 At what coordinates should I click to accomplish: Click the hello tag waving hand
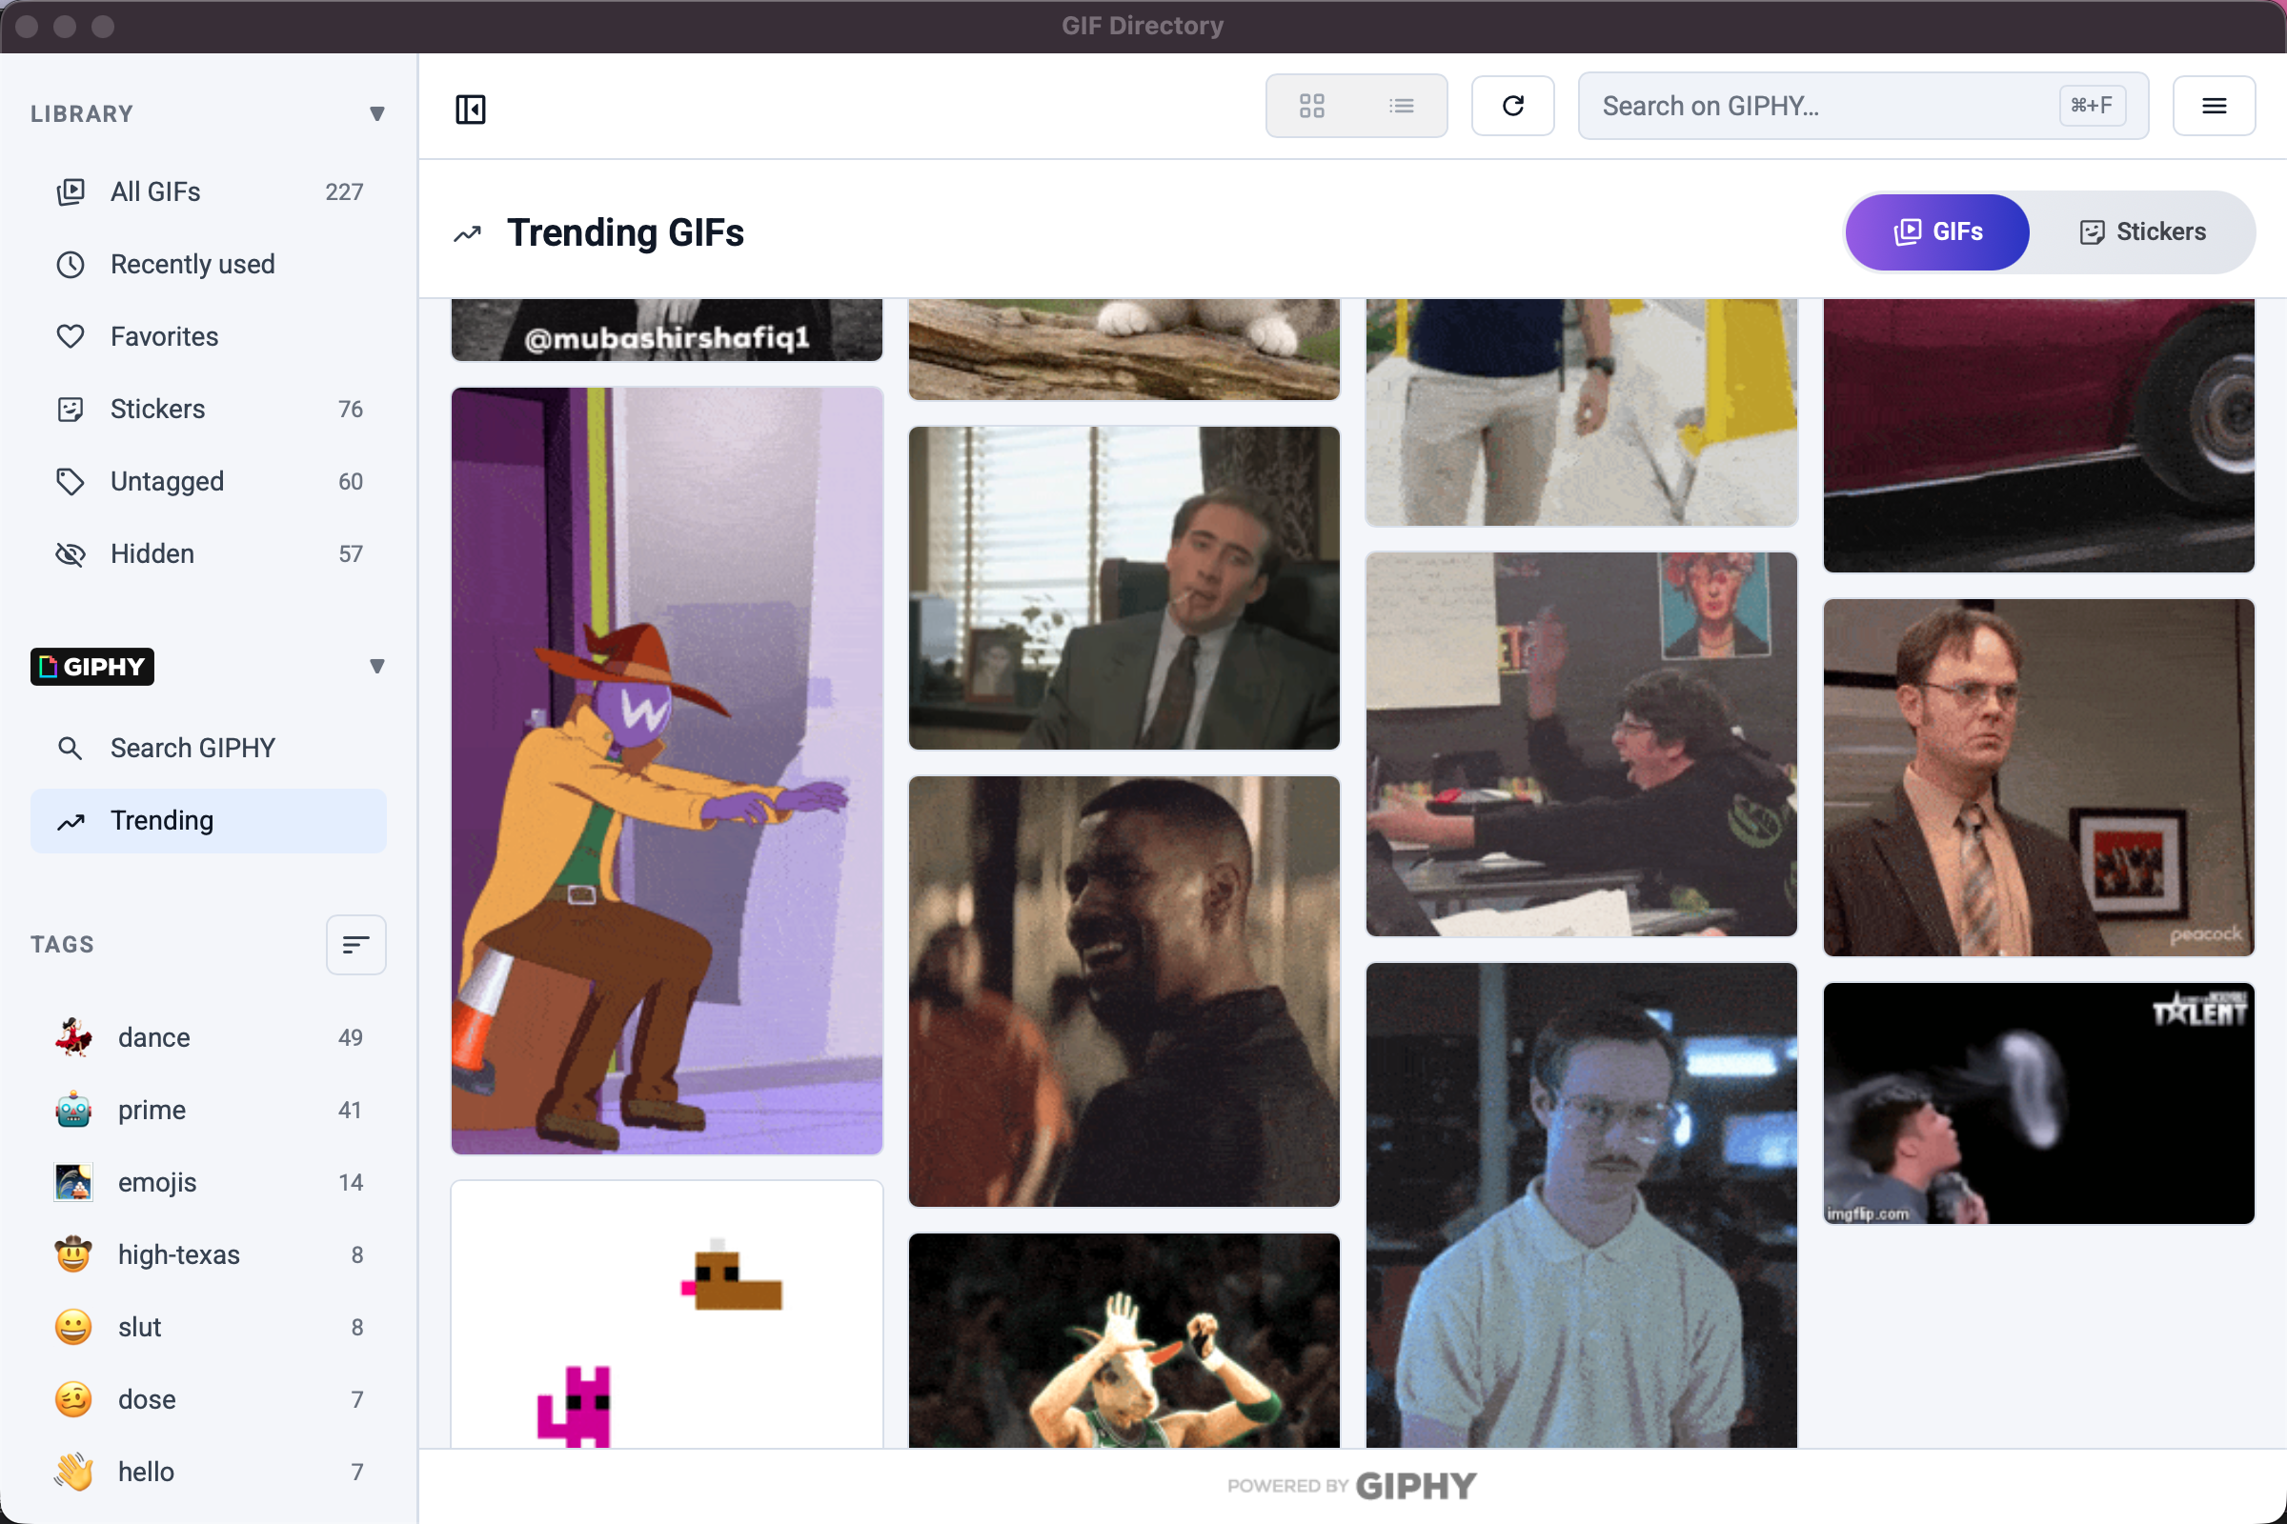pos(73,1472)
